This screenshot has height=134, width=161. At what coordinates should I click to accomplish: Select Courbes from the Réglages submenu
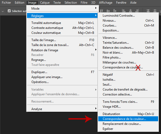coord(109,25)
